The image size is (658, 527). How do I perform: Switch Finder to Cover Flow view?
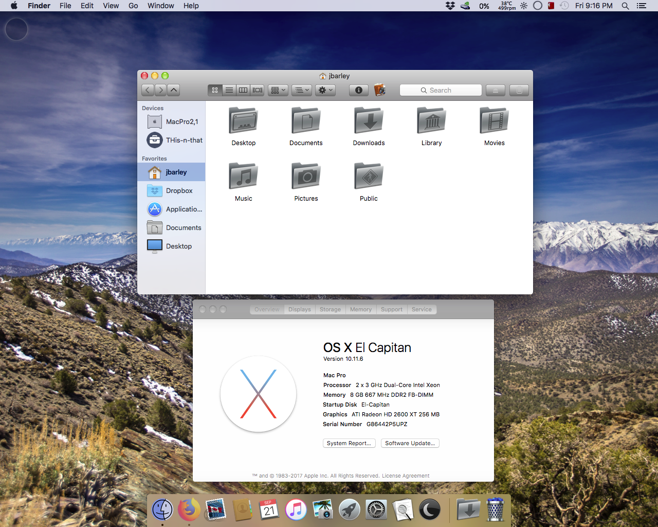click(x=258, y=90)
